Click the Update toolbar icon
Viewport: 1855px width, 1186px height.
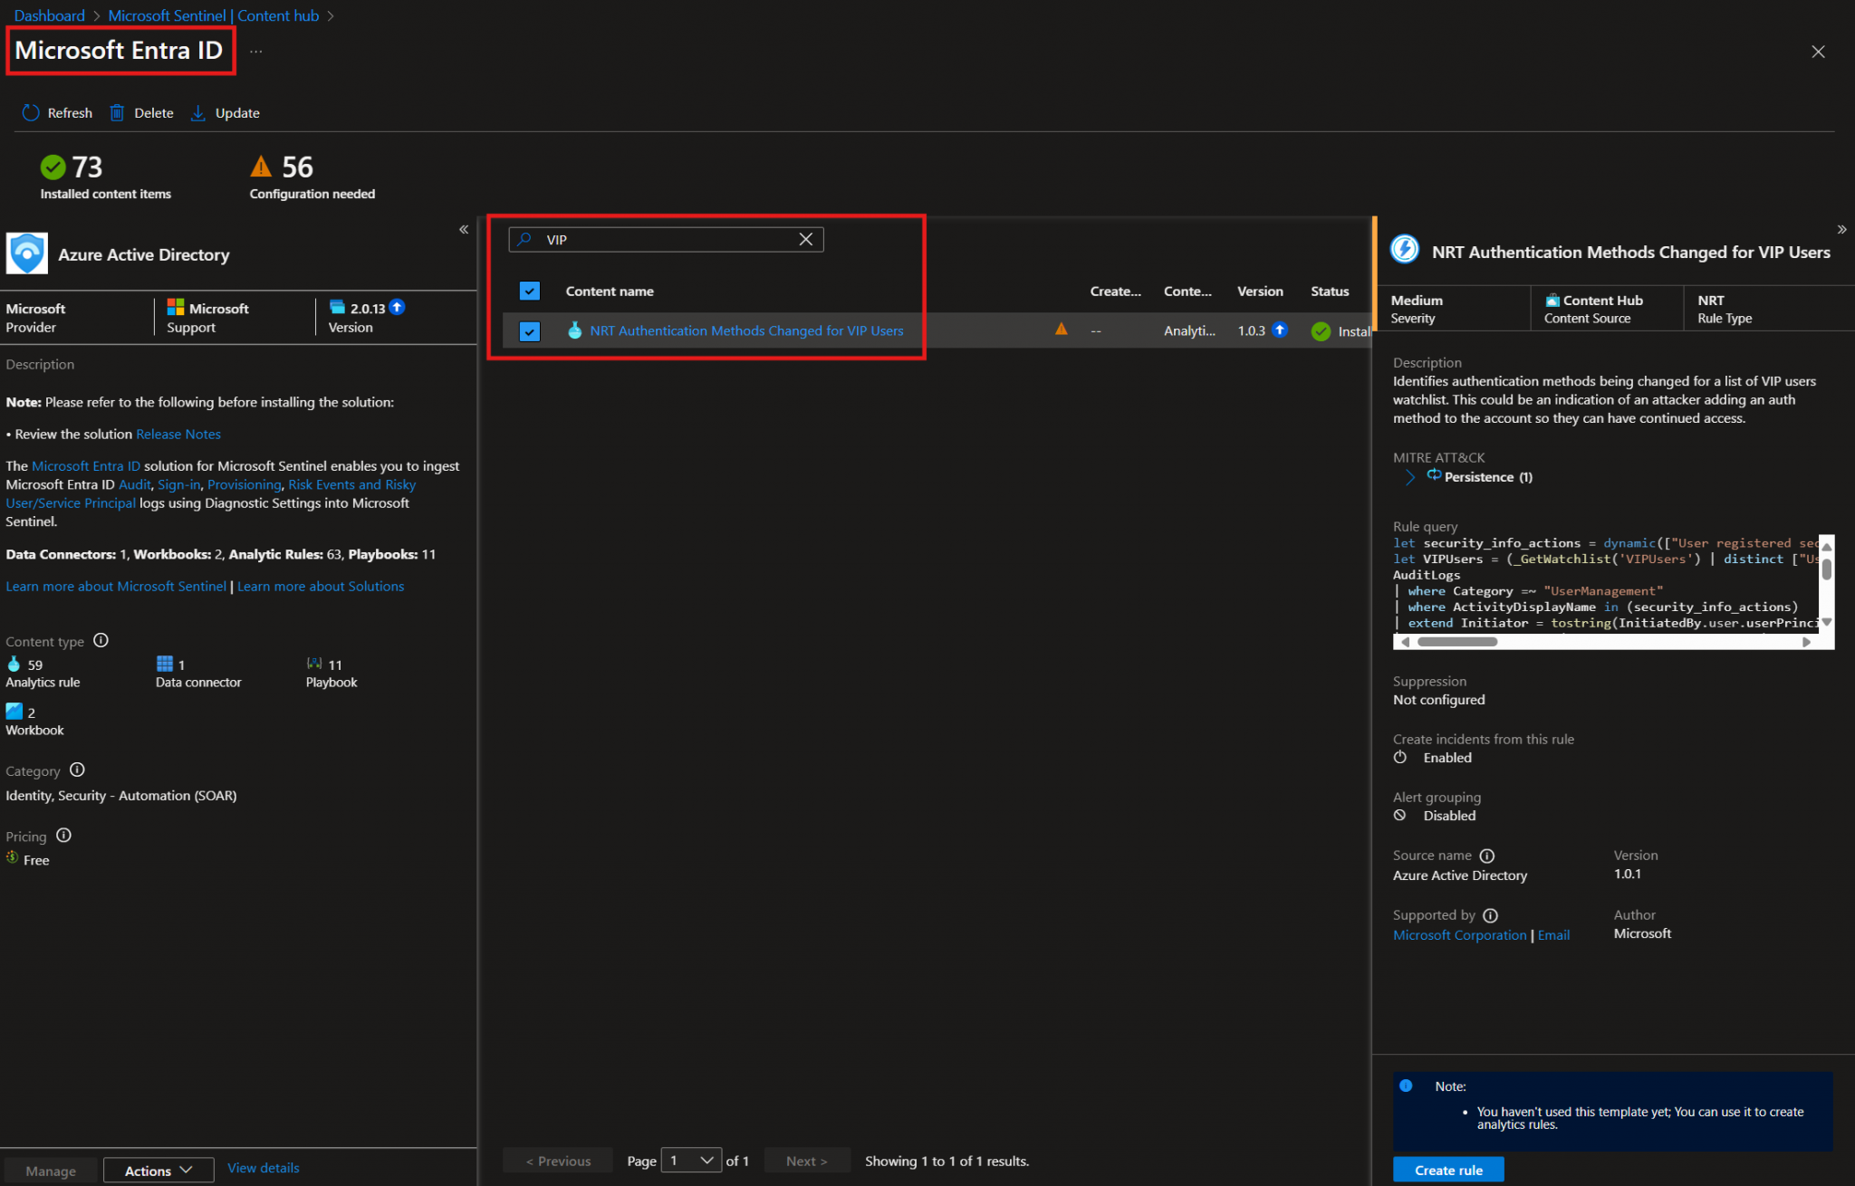199,112
